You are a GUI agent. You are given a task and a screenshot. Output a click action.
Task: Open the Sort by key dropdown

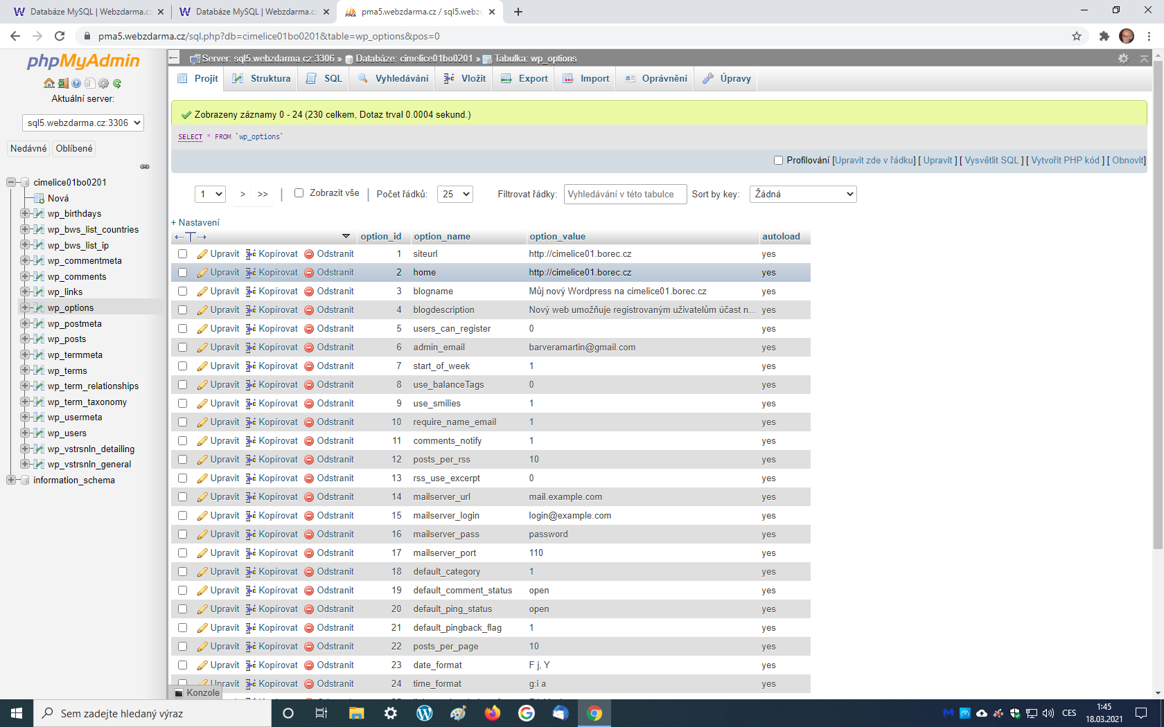[x=802, y=195]
